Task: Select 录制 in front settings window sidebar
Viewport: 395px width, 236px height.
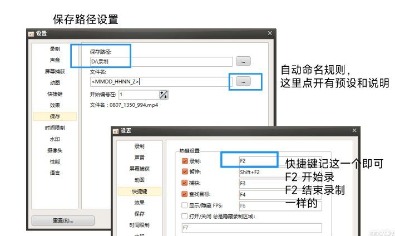Action: 139,146
